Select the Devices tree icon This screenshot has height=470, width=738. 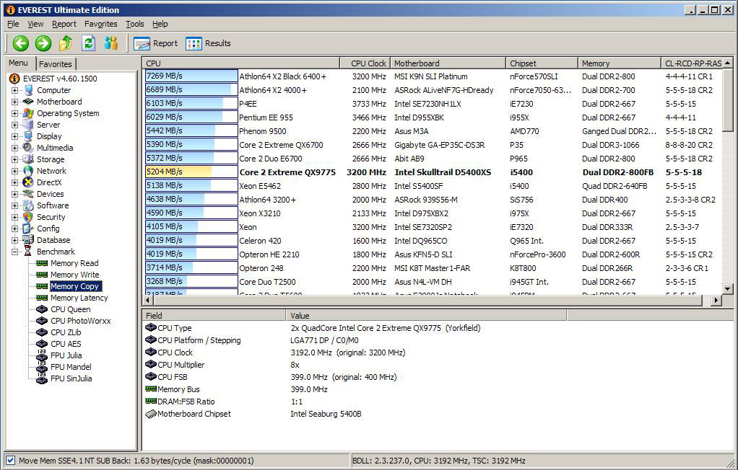click(28, 194)
